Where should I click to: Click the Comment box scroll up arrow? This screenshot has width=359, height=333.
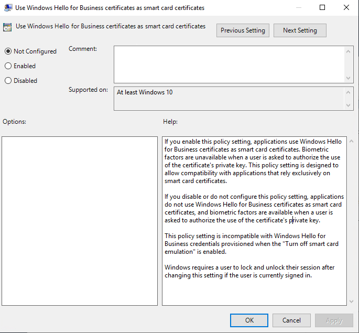click(x=349, y=50)
